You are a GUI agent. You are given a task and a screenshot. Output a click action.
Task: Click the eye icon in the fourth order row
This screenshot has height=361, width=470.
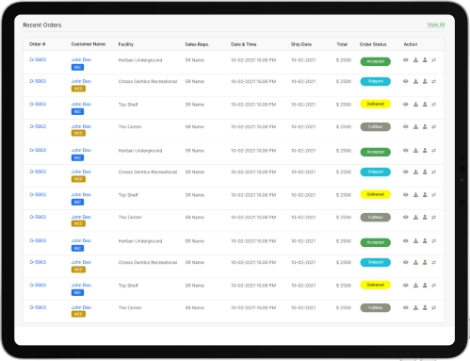tap(406, 126)
